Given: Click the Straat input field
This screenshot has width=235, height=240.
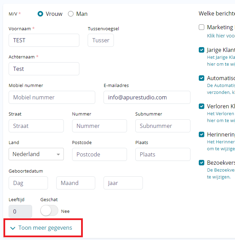Looking at the screenshot, I should point(36,126).
